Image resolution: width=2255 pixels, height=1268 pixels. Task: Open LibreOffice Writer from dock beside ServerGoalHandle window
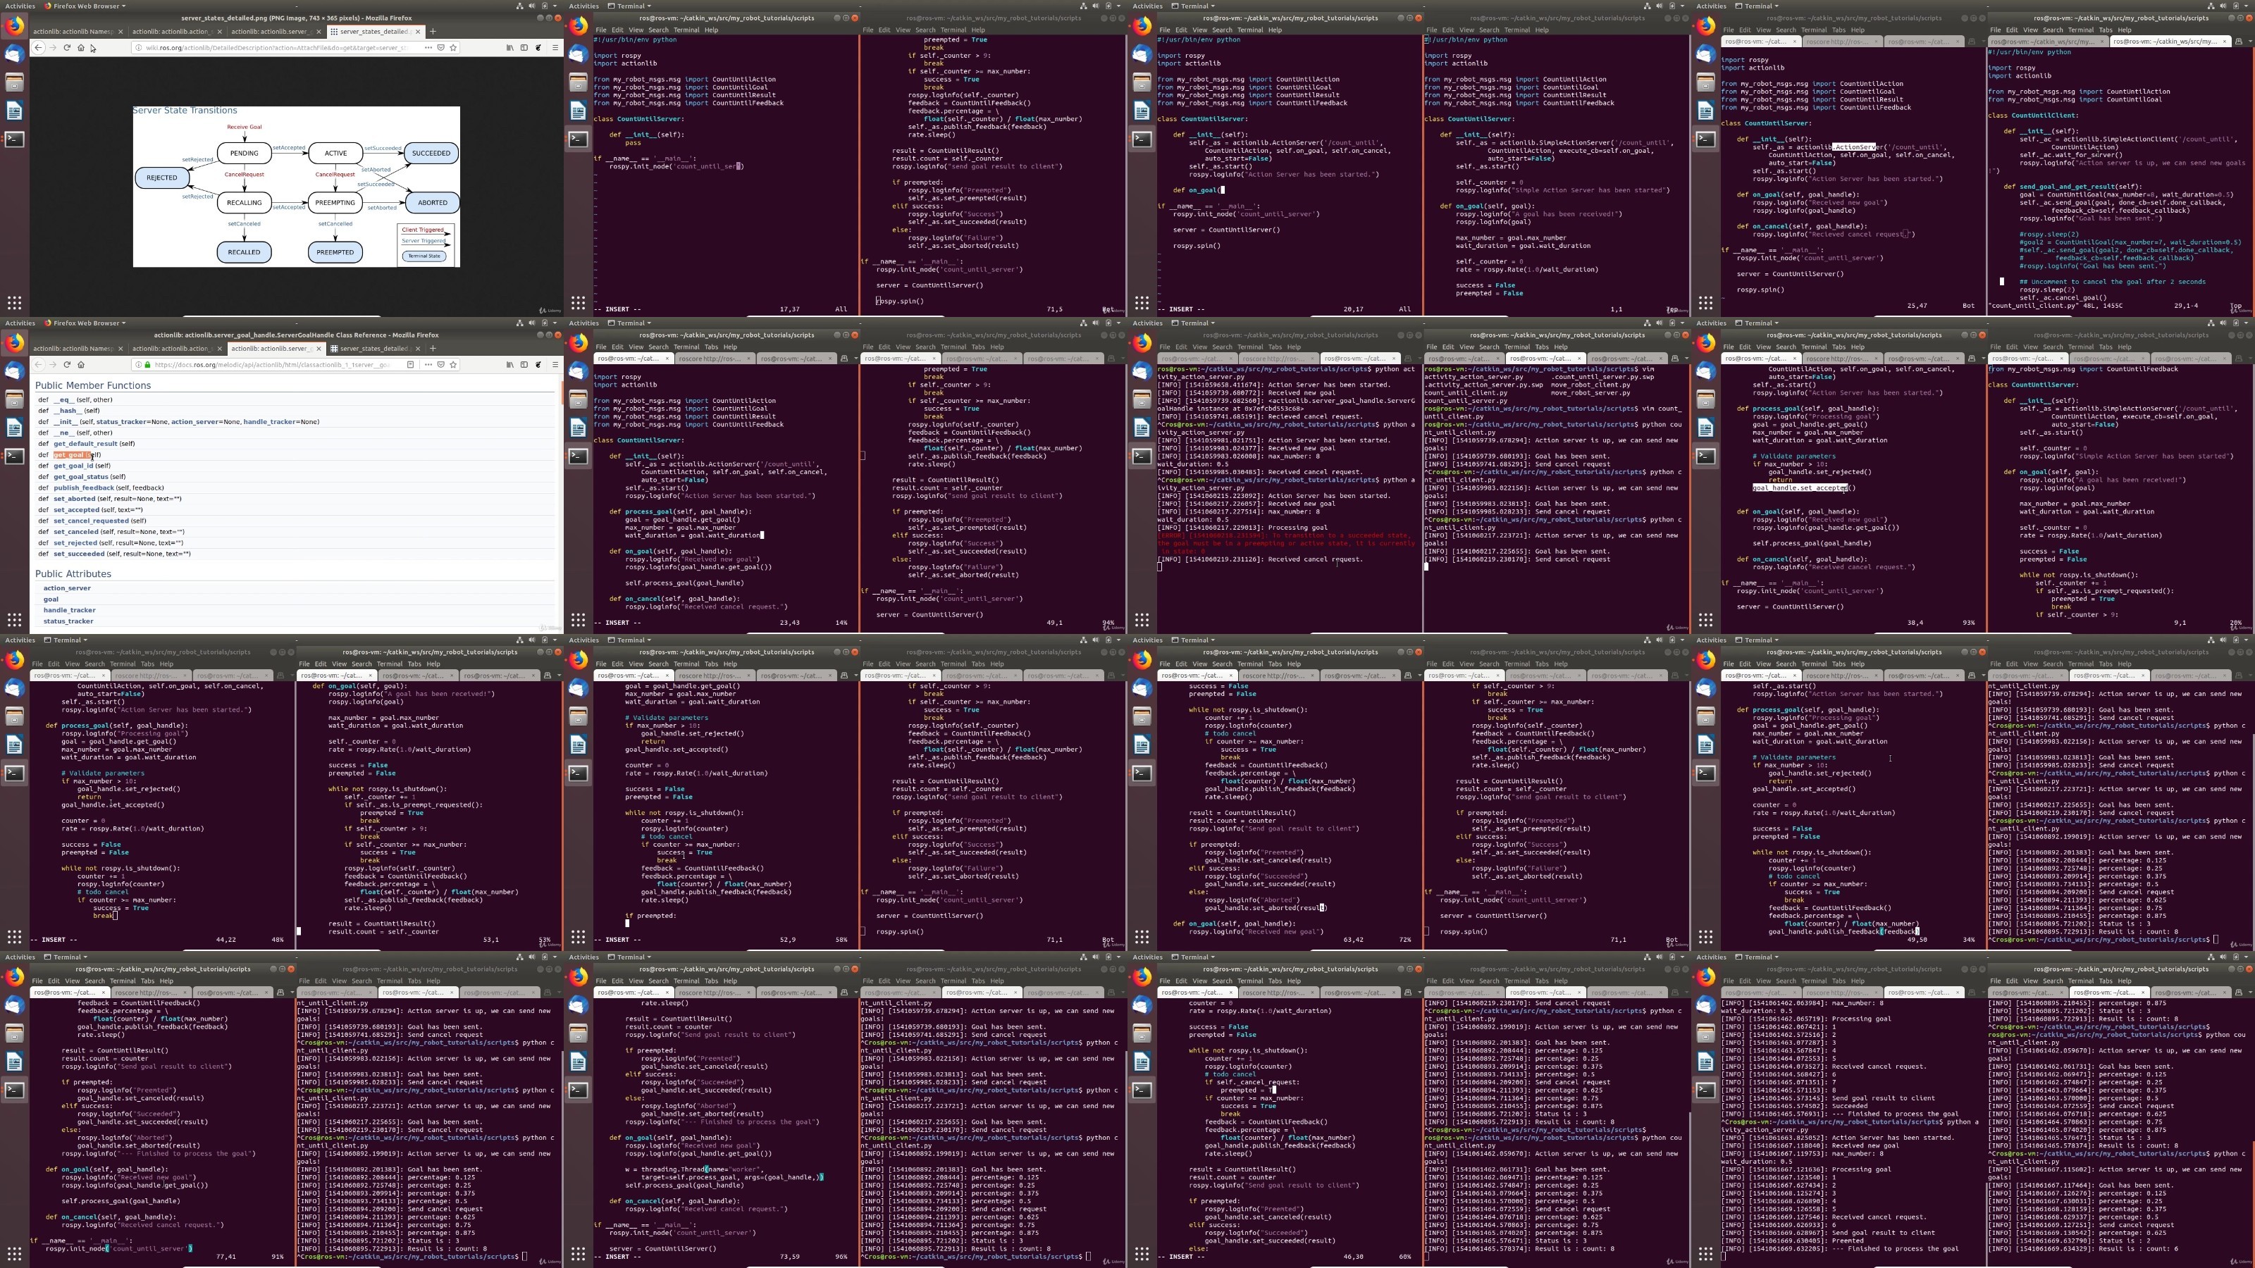[14, 427]
